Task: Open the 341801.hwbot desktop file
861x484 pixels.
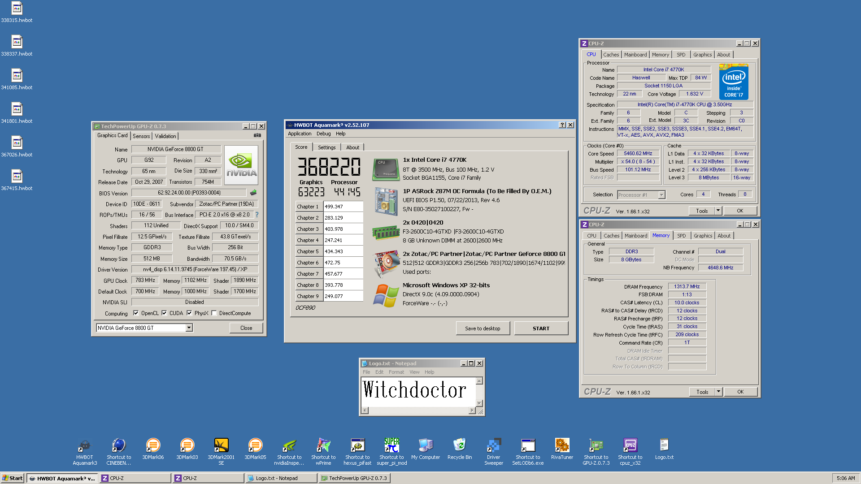Action: (17, 113)
